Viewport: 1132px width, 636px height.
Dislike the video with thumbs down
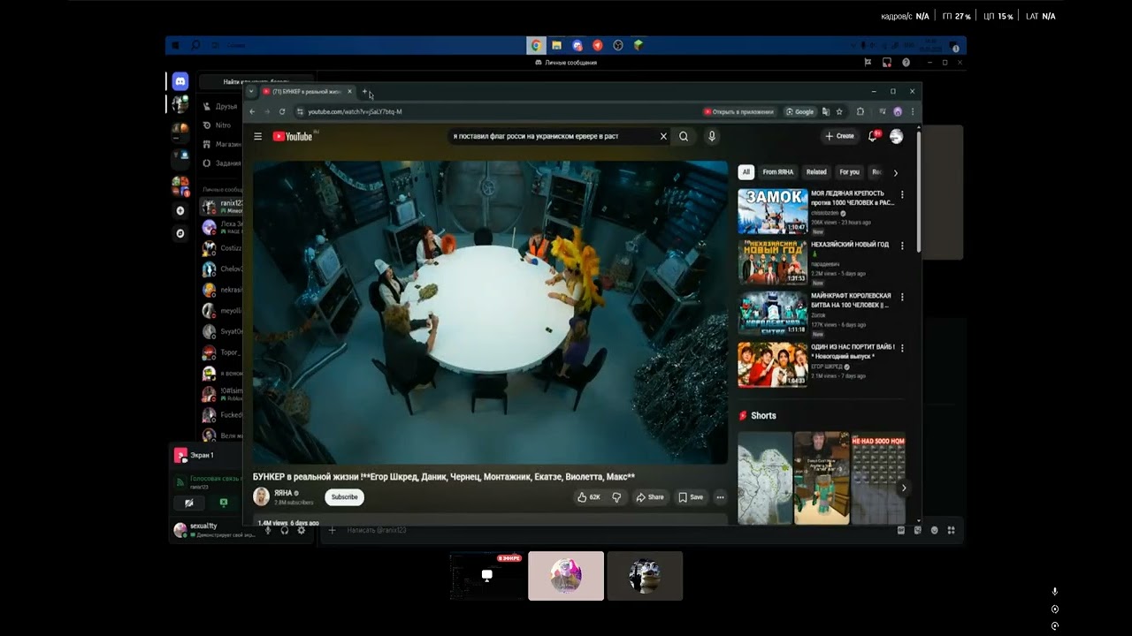click(616, 497)
